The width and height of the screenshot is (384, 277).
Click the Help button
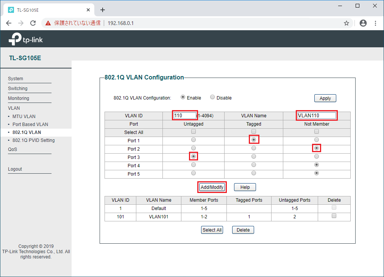click(x=245, y=187)
